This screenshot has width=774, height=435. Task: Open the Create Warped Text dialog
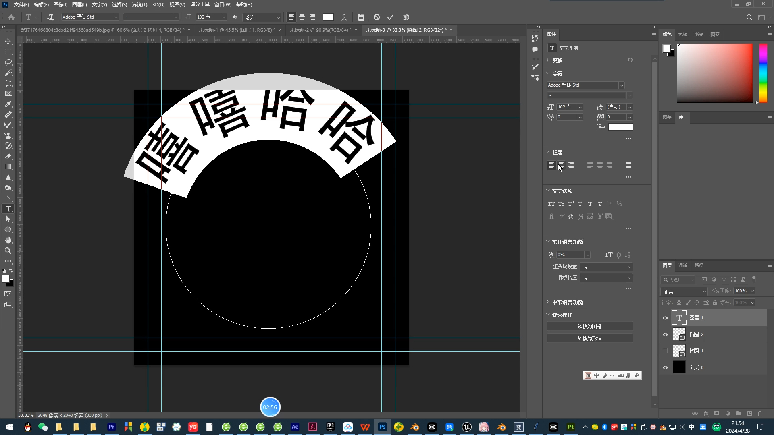click(344, 17)
